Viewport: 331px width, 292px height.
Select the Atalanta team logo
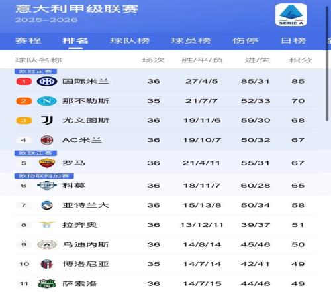[47, 205]
